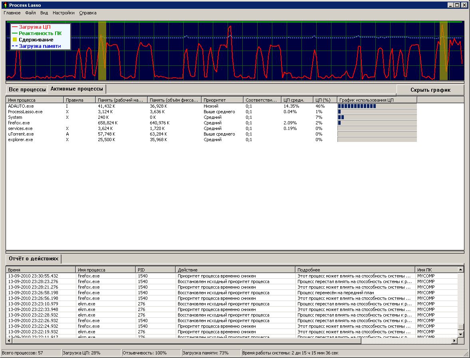The width and height of the screenshot is (470, 358).
Task: Click the log's right horizontal scroll arrow
Action: (455, 340)
